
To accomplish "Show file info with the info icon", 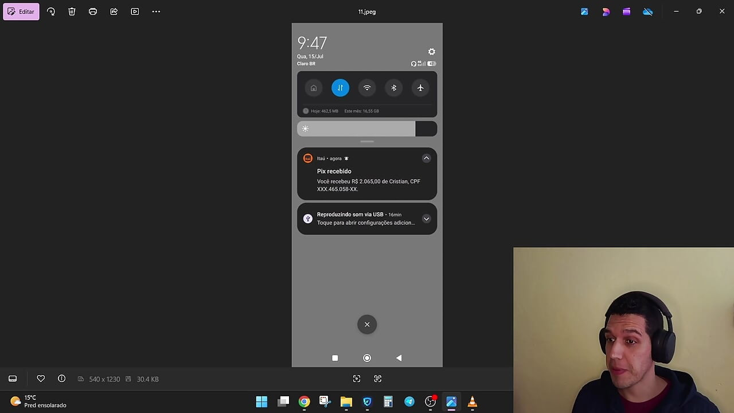I will pyautogui.click(x=61, y=379).
